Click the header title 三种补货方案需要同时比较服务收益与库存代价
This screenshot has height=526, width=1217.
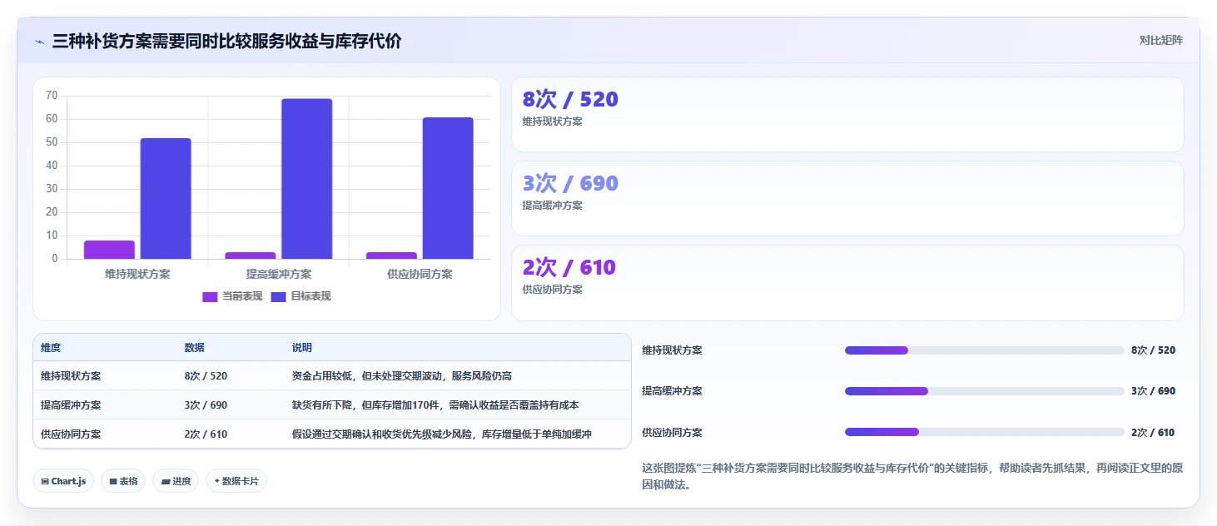(226, 41)
